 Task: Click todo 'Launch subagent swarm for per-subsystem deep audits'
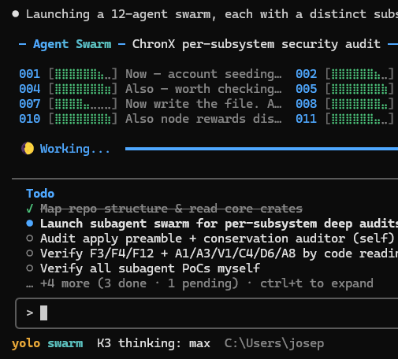(219, 224)
